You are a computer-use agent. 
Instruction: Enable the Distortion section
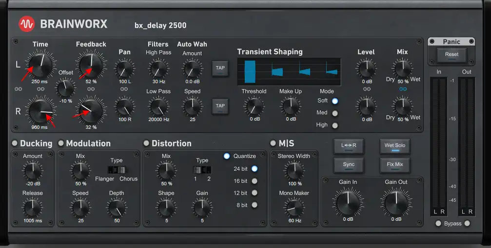(146, 143)
